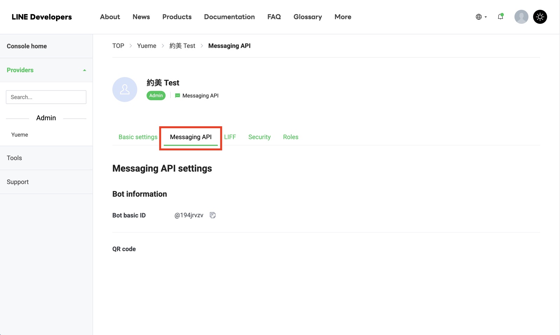Switch to the Basic settings tab
The height and width of the screenshot is (335, 560).
(138, 137)
